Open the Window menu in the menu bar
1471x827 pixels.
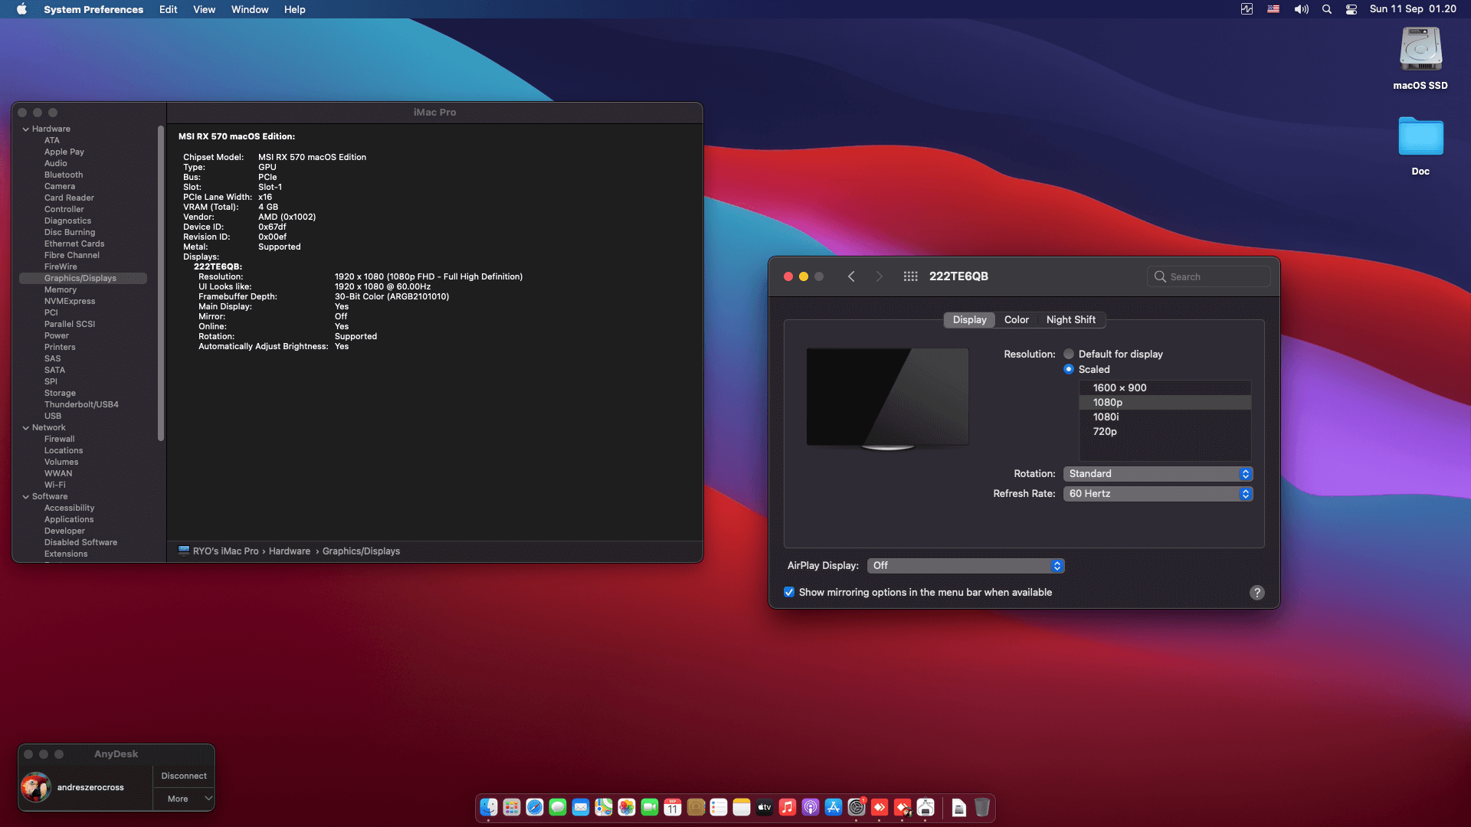click(249, 9)
